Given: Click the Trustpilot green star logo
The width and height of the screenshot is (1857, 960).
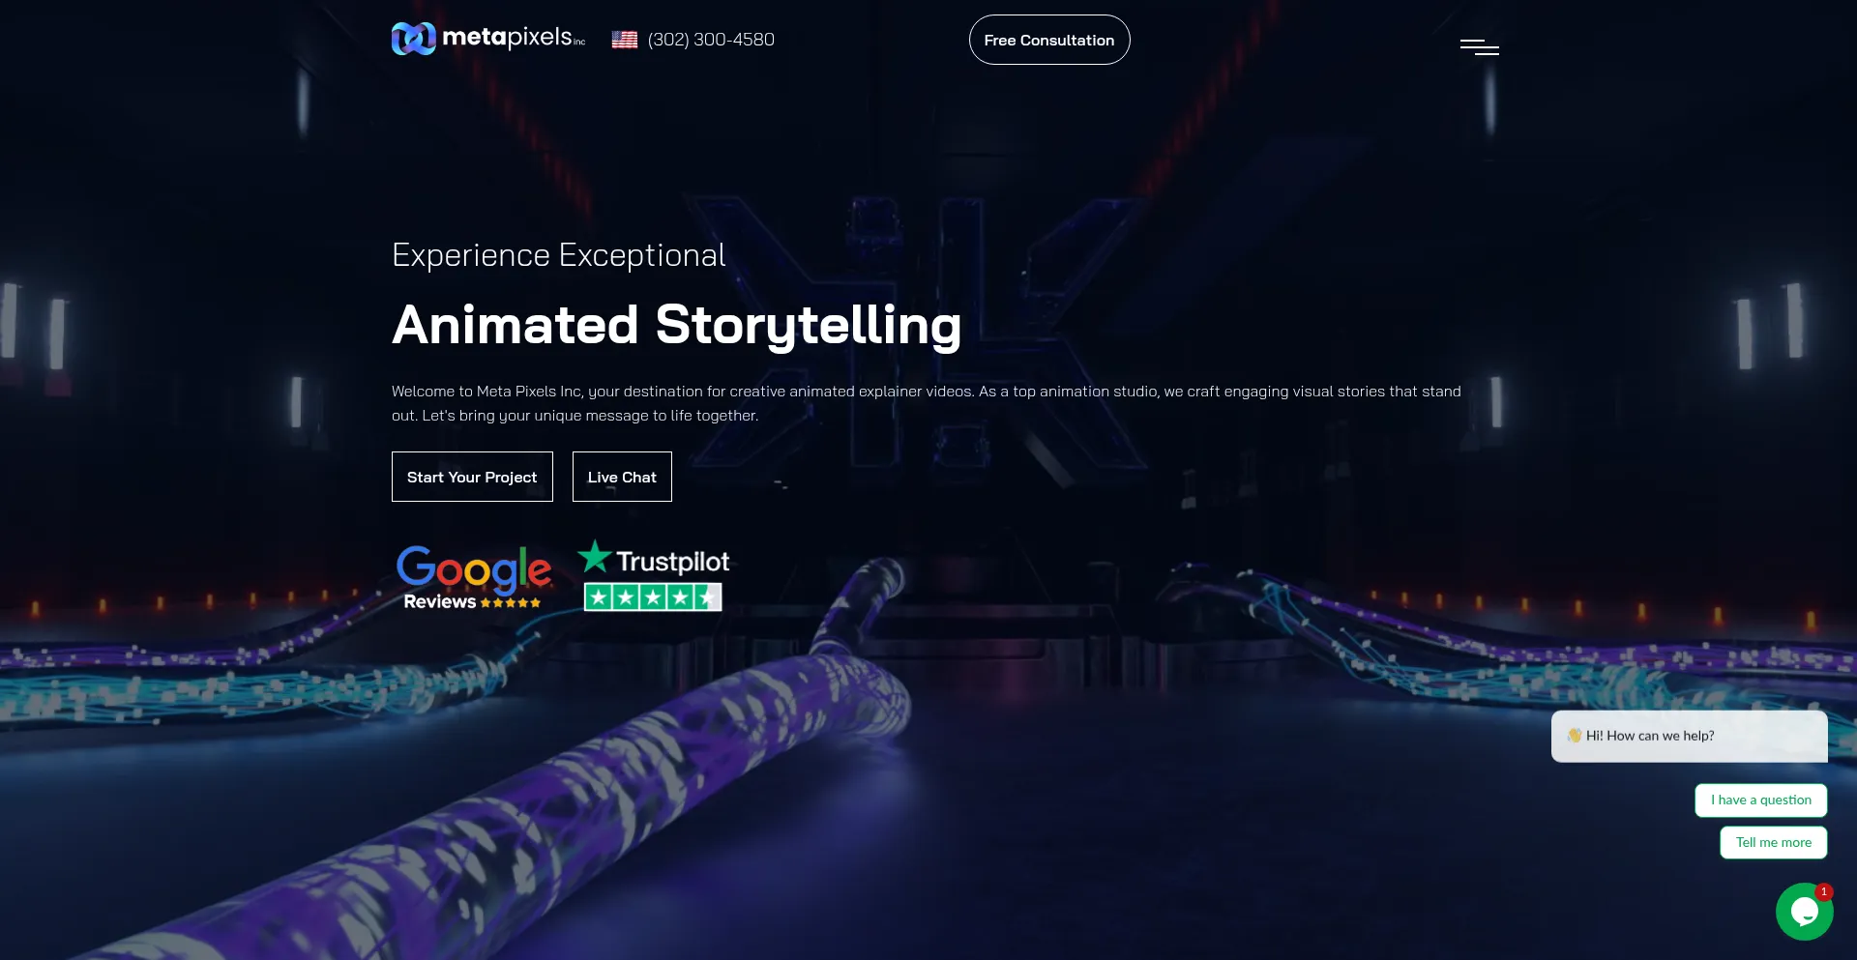Looking at the screenshot, I should [x=595, y=556].
